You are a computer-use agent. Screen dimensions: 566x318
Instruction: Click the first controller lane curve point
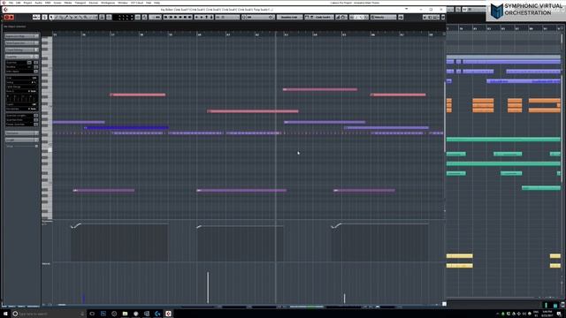73,227
